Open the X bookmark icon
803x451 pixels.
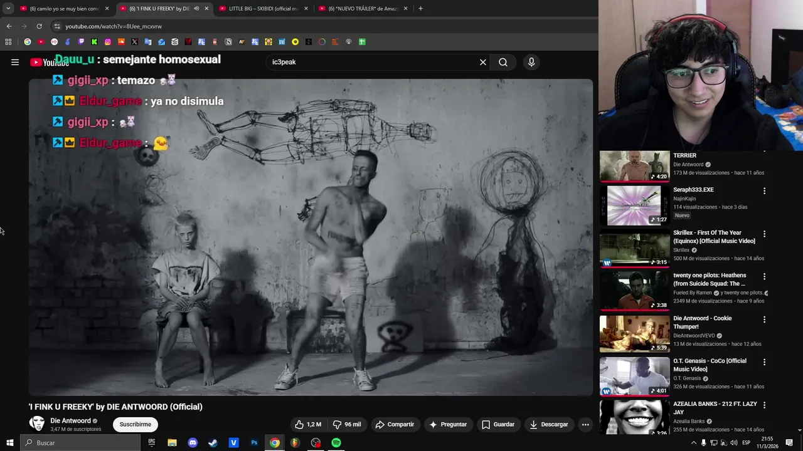(x=134, y=42)
